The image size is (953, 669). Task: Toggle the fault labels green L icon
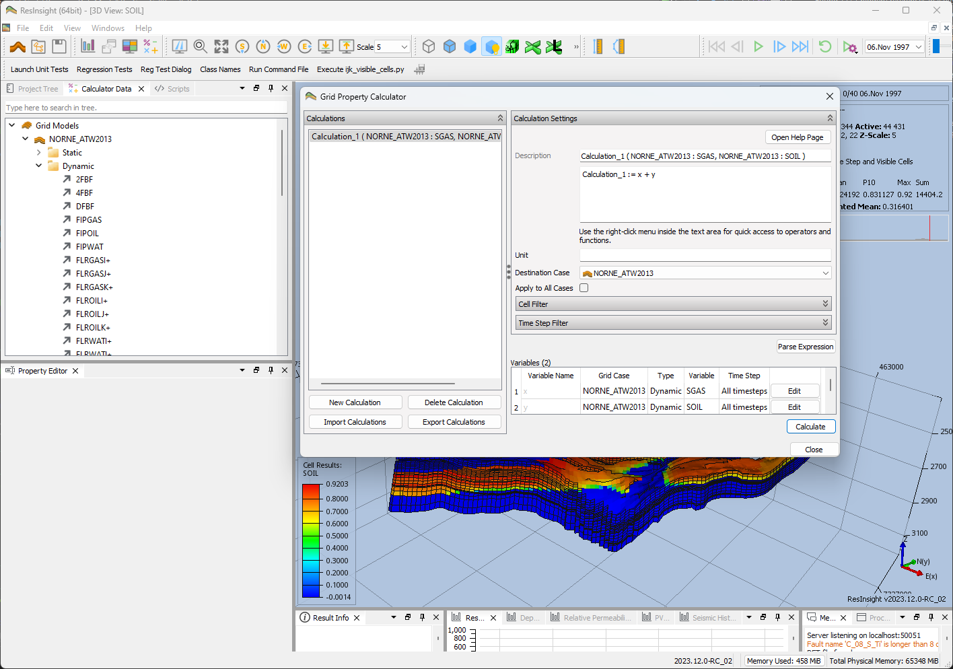click(554, 46)
